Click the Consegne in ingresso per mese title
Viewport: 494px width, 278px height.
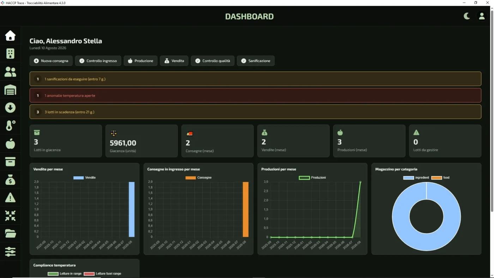[x=174, y=169]
